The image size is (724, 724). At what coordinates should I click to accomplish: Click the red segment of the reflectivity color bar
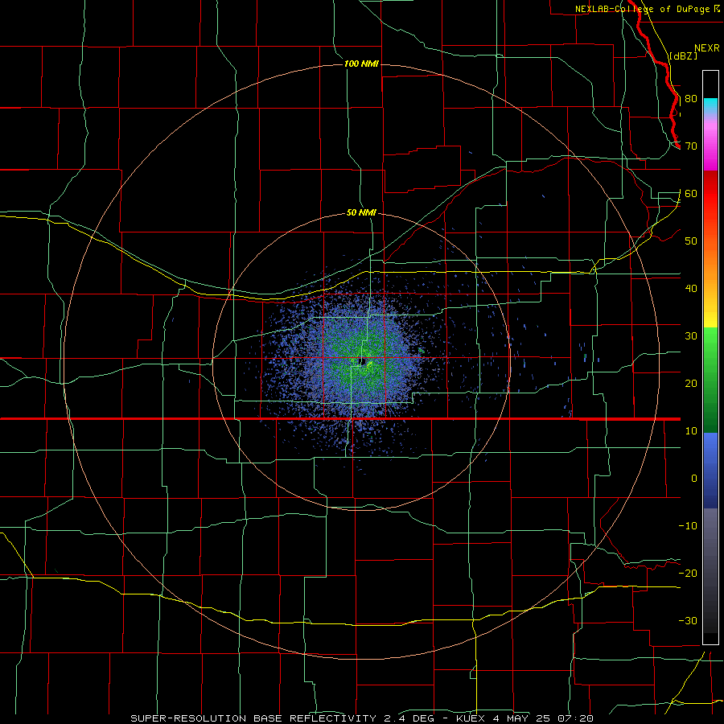[x=710, y=194]
